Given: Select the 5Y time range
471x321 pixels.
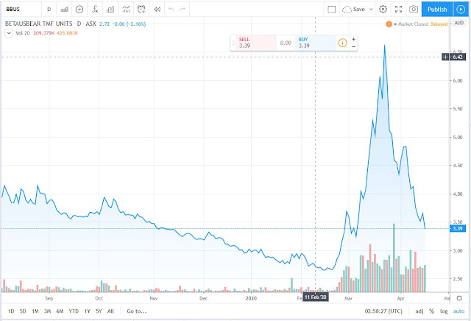Looking at the screenshot, I should pyautogui.click(x=99, y=311).
